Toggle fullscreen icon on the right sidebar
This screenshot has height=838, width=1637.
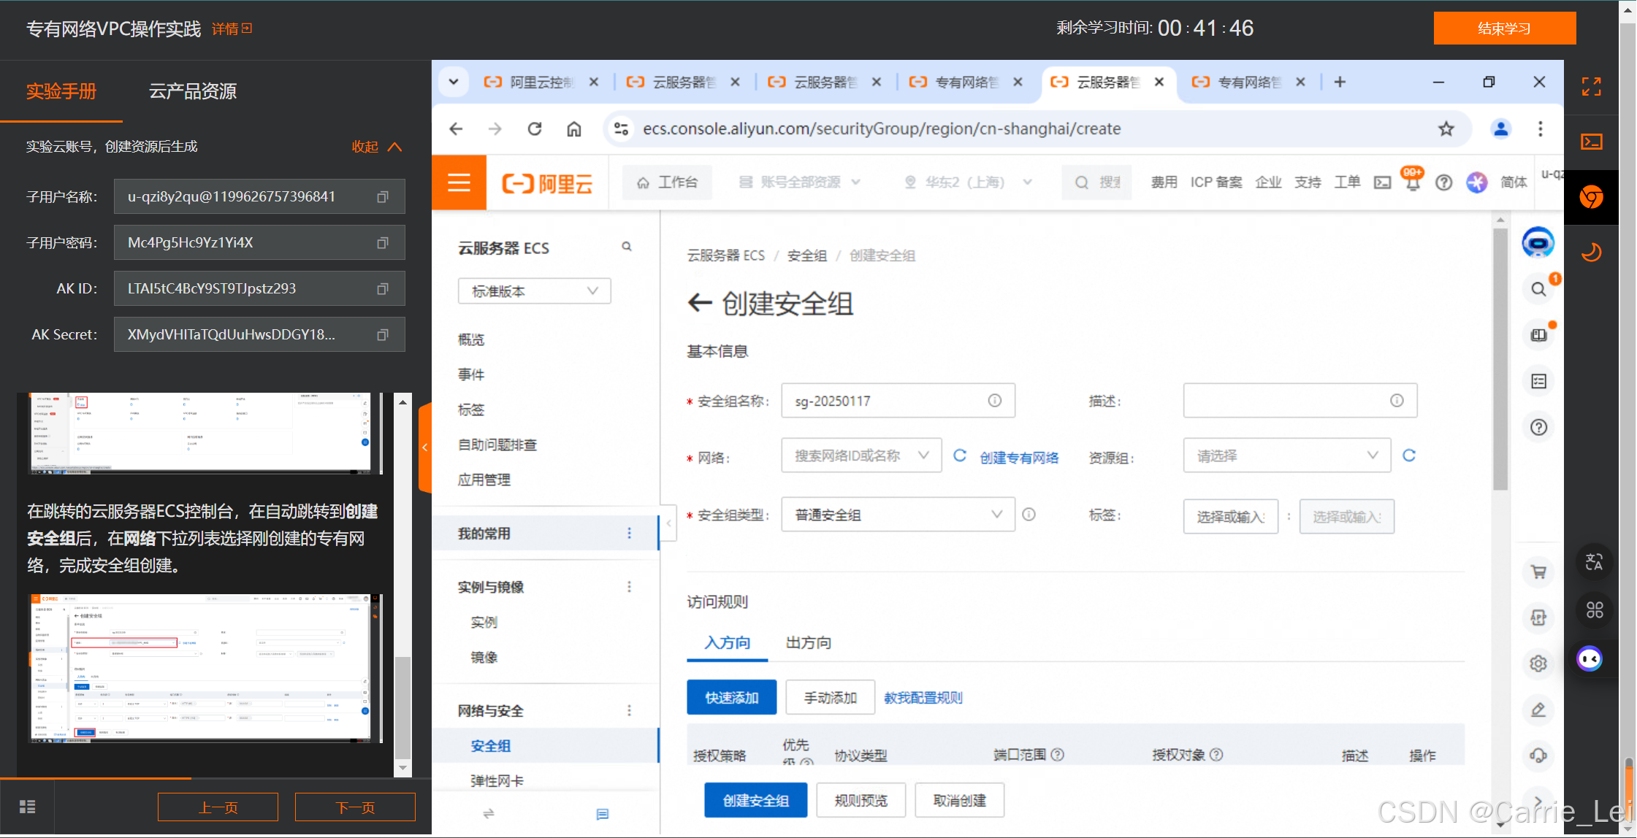[1591, 87]
